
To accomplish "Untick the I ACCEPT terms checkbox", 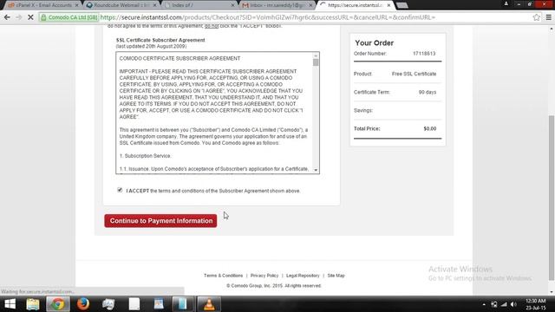I will tap(120, 190).
